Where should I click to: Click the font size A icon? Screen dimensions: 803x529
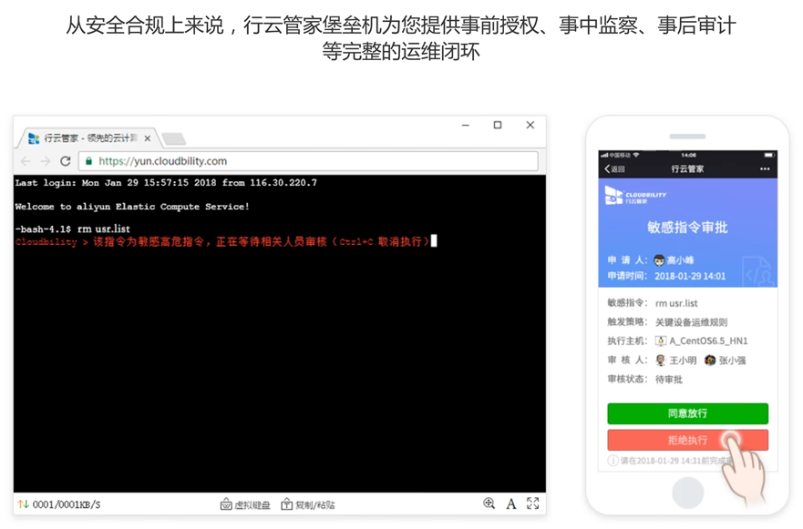(x=511, y=504)
